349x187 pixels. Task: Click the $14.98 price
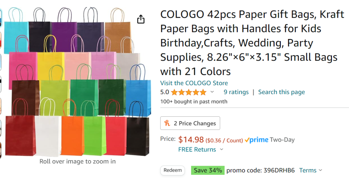191,139
